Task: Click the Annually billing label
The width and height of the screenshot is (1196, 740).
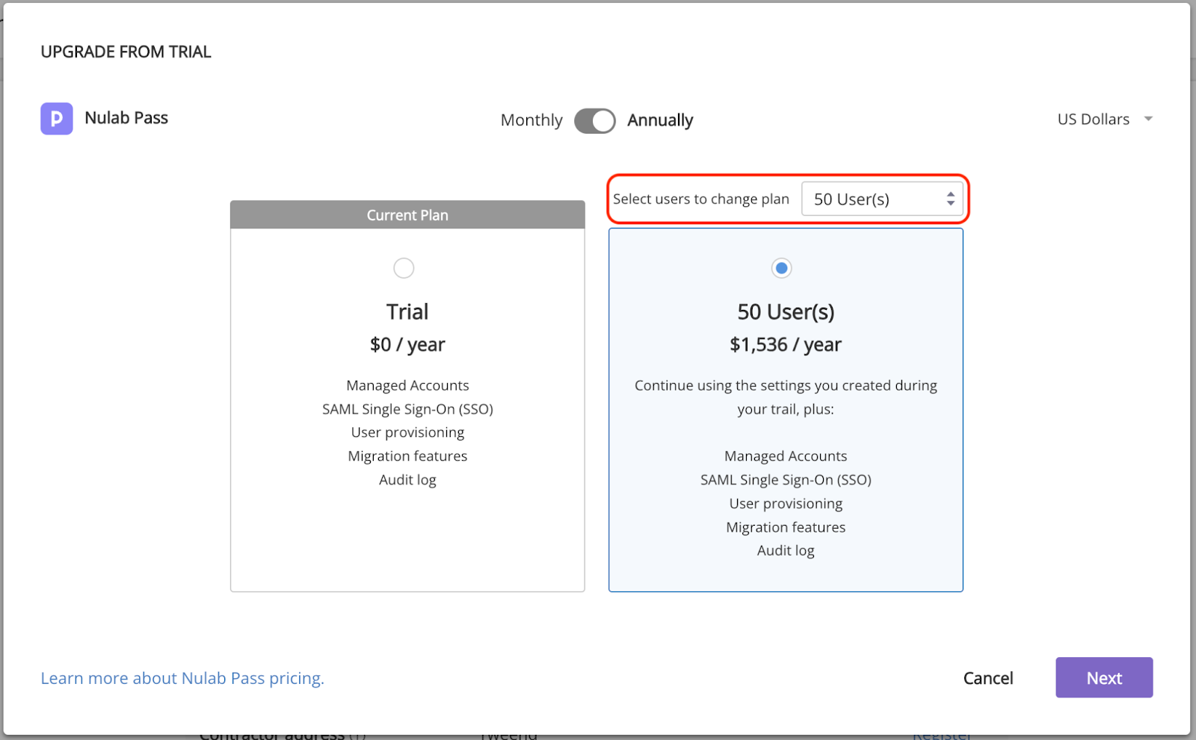Action: [x=660, y=120]
